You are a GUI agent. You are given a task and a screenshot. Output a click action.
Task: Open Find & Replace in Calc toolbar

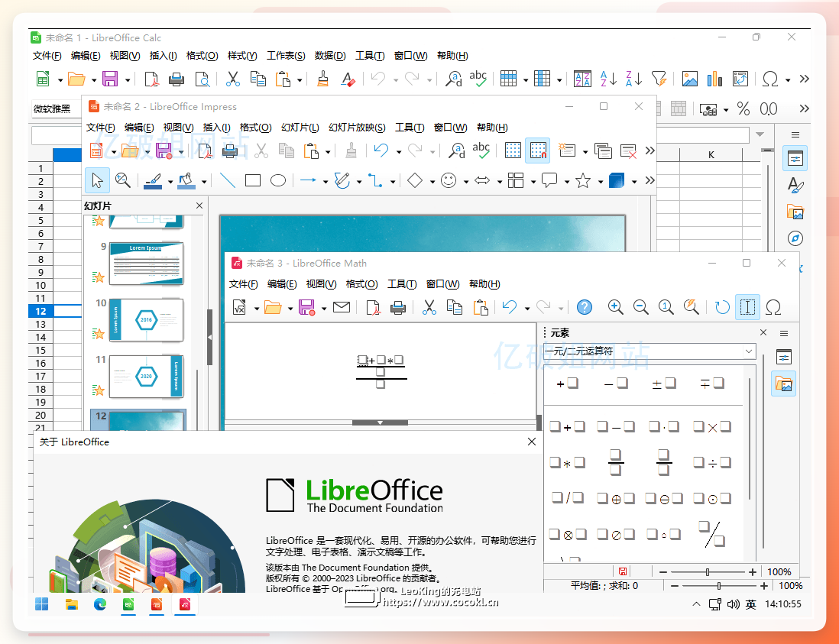tap(454, 79)
